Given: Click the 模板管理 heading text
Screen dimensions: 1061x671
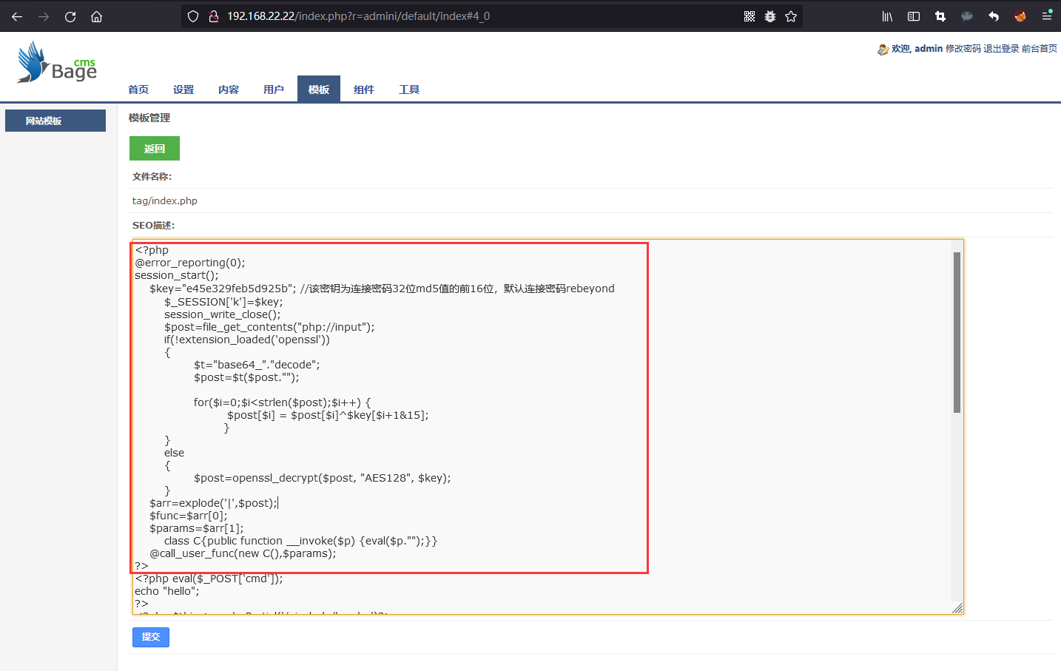Looking at the screenshot, I should click(x=149, y=118).
